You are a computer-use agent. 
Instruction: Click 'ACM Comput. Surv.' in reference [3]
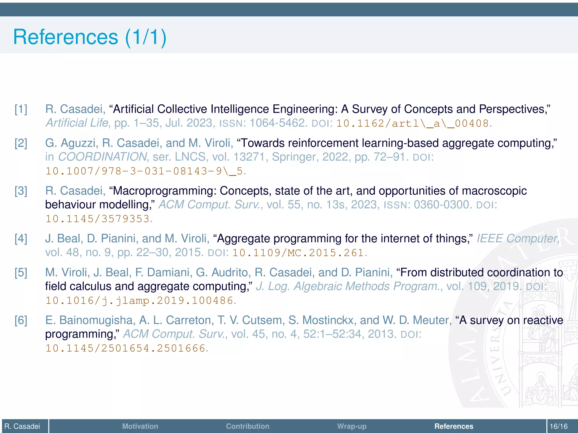tap(209, 205)
